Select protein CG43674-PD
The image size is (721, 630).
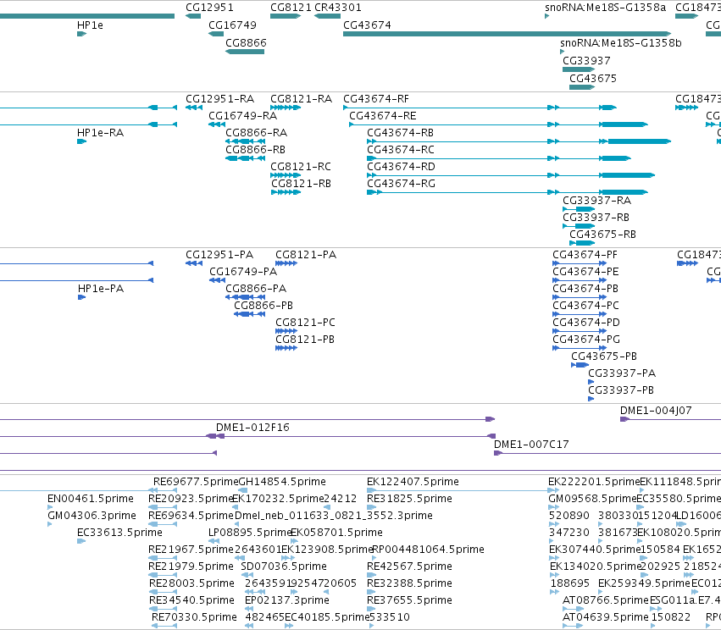[x=586, y=323]
